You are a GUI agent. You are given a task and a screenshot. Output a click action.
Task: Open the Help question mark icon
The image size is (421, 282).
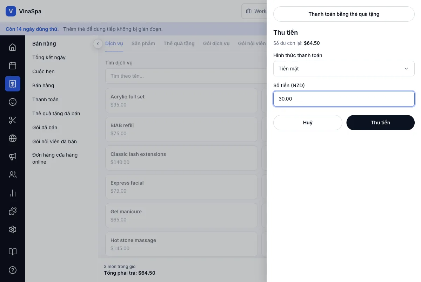(x=13, y=270)
